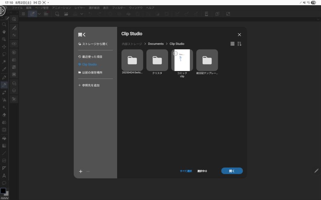The image size is (321, 200).
Task: Click the black main color swatch
Action: 3,191
